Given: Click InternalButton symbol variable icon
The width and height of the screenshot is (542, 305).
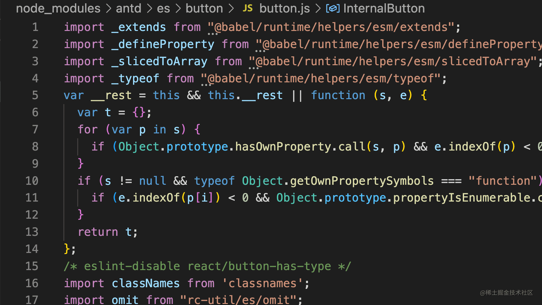Looking at the screenshot, I should click(333, 8).
